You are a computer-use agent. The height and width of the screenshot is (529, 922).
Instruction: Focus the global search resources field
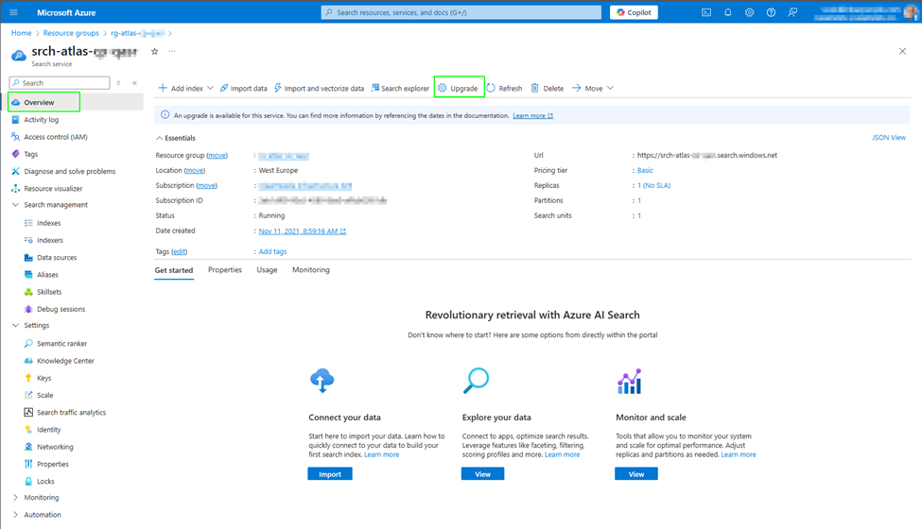461,12
